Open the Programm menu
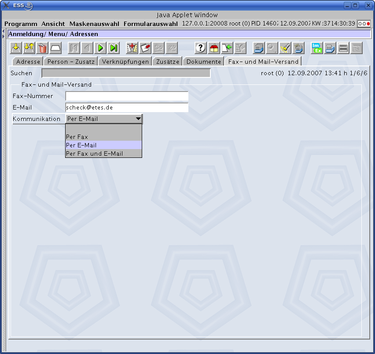This screenshot has width=375, height=354. click(21, 24)
